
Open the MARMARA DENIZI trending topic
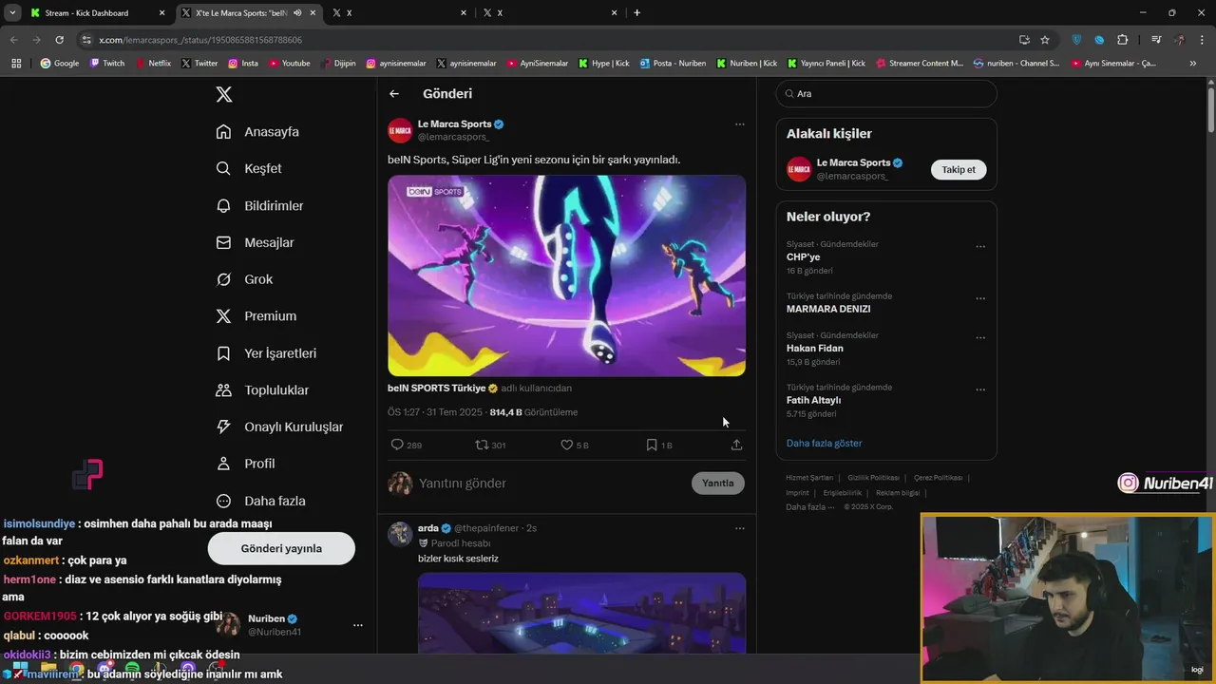(x=828, y=309)
